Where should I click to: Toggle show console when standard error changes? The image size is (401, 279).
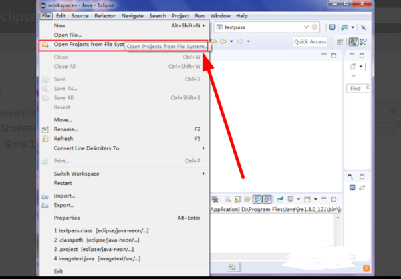[x=267, y=199]
